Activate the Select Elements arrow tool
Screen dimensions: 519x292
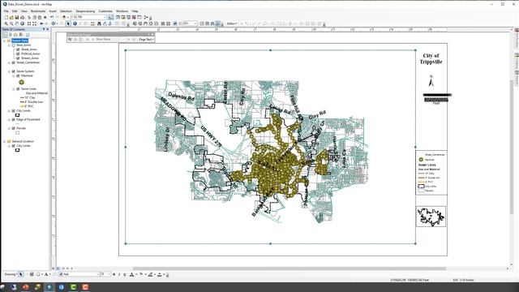(x=68, y=24)
